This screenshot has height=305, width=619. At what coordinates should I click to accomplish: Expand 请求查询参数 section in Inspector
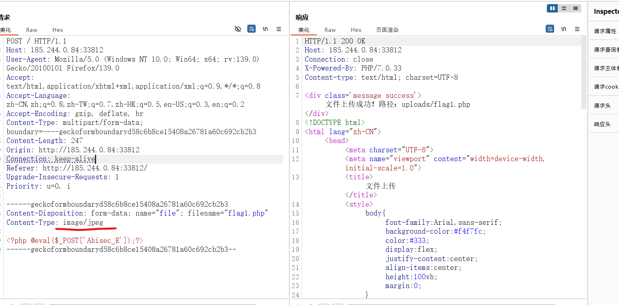coord(604,50)
